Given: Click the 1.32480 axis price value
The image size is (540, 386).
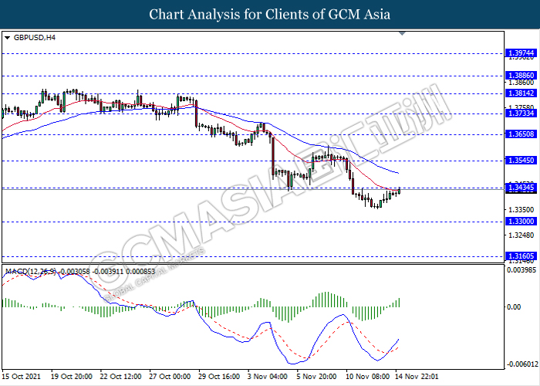Looking at the screenshot, I should point(521,235).
